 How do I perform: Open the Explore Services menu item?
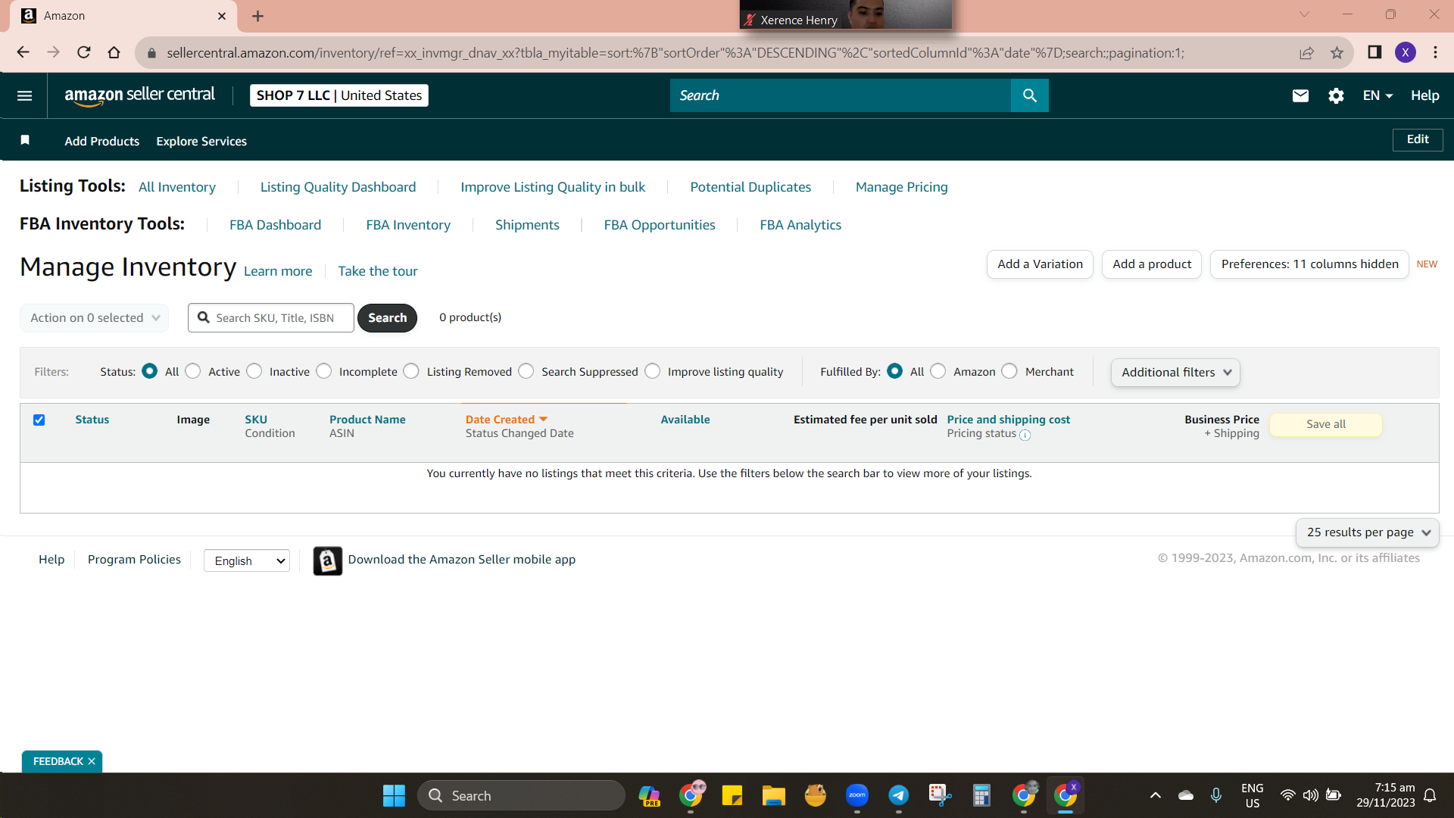[x=201, y=141]
